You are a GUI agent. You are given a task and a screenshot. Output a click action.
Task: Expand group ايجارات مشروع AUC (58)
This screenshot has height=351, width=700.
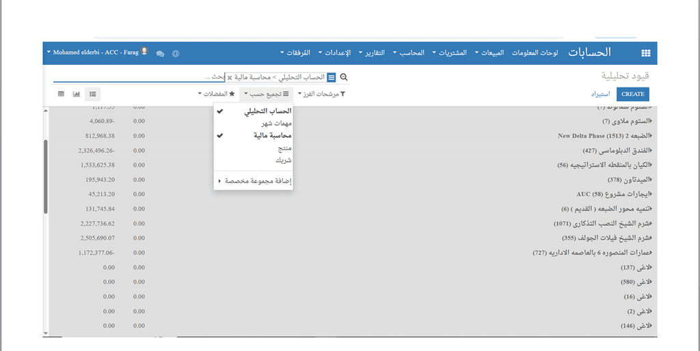click(x=615, y=195)
